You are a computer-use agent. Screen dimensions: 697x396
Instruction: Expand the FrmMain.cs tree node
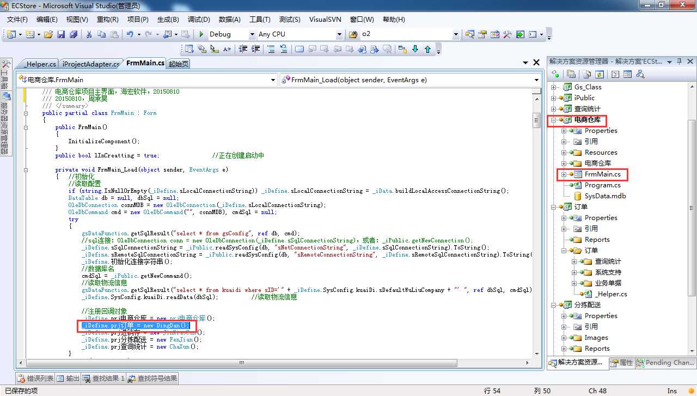pyautogui.click(x=564, y=174)
